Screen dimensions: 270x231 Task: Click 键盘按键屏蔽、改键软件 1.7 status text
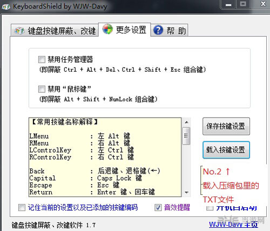(53, 225)
